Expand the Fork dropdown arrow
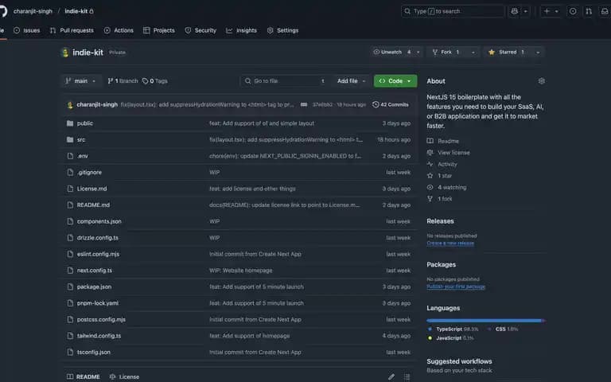611x382 pixels. (x=473, y=52)
